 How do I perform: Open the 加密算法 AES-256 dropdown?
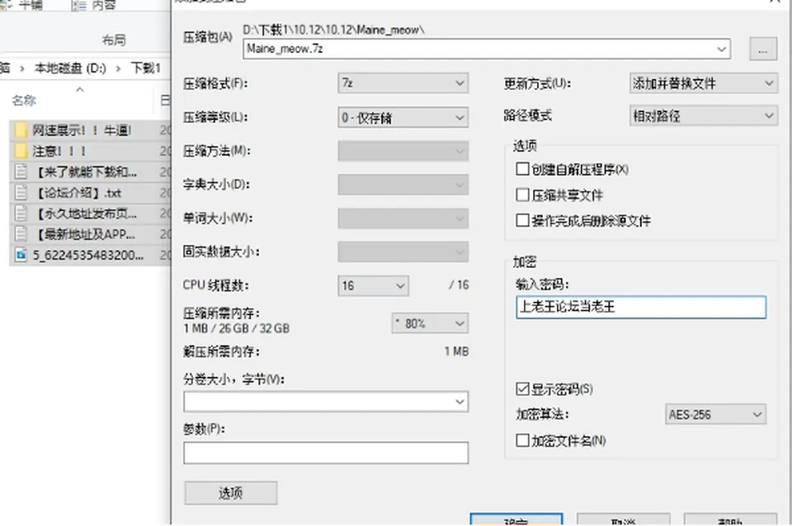[x=715, y=415]
